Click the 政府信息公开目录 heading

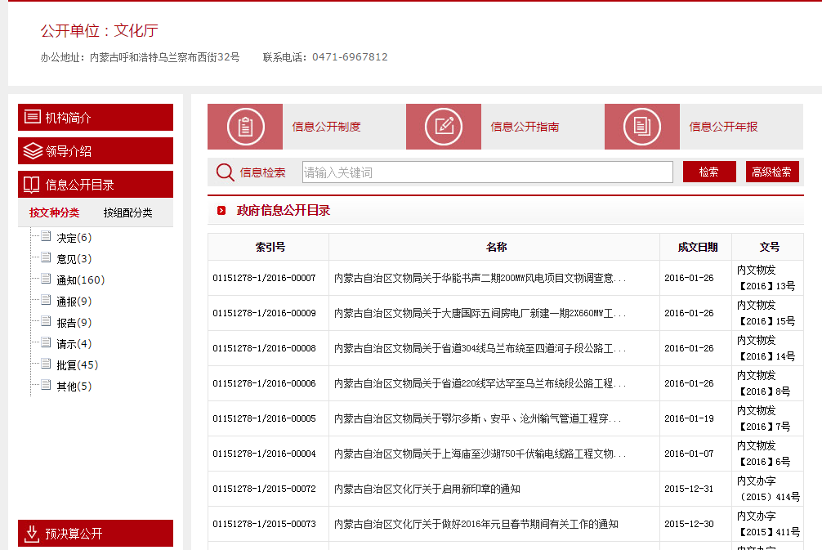tap(283, 210)
